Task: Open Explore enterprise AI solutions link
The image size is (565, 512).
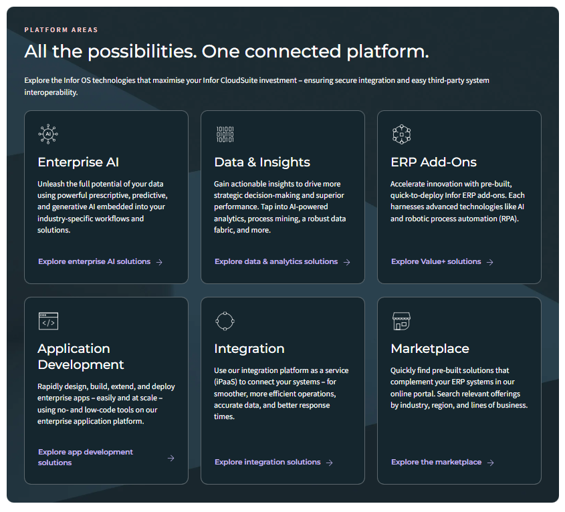Action: (x=94, y=261)
